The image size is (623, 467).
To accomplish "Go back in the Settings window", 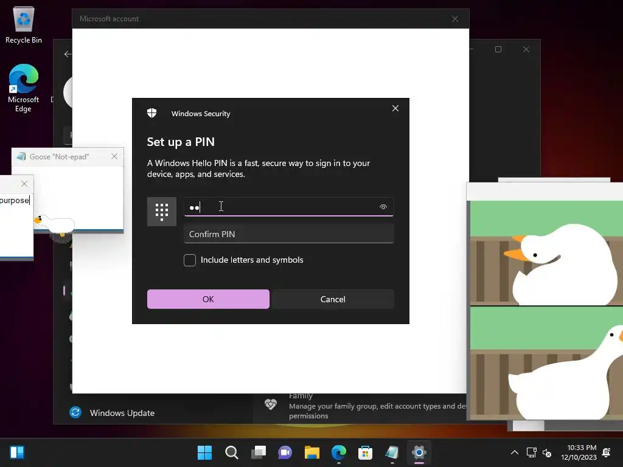I will click(x=68, y=54).
